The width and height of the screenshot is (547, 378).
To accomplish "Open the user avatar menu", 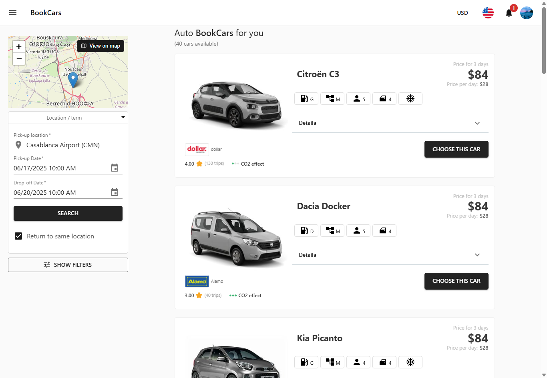I will coord(527,13).
